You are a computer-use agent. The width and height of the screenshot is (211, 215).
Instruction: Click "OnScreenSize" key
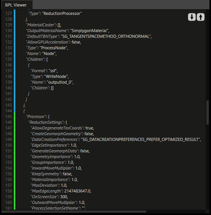pos(44,197)
